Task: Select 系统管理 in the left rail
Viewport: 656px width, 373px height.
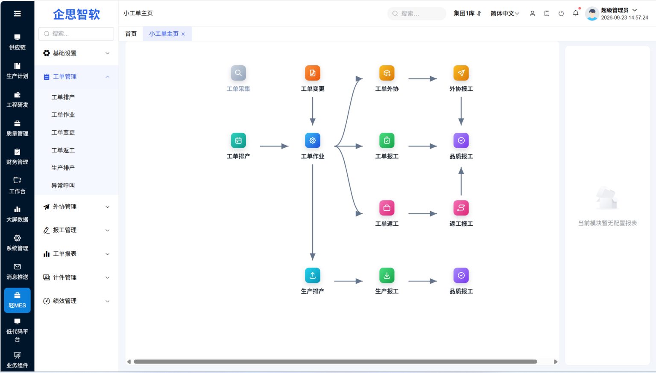Action: (x=17, y=243)
